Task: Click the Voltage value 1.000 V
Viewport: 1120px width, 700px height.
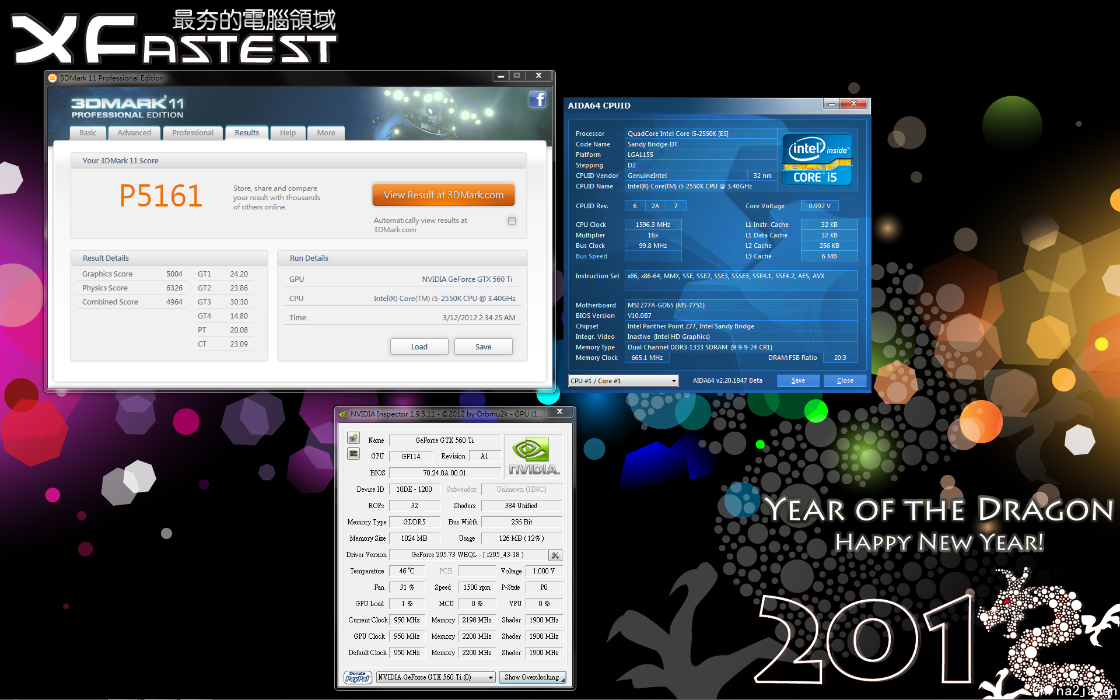Action: (544, 571)
